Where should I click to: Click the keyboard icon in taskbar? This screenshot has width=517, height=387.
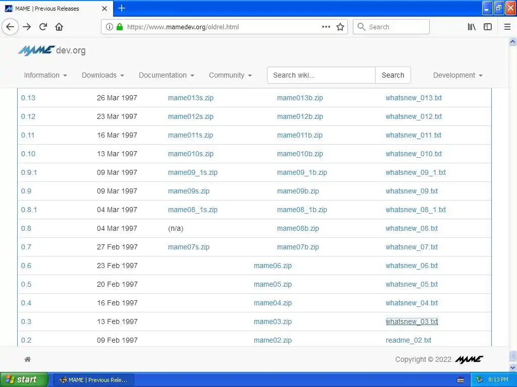(460, 380)
